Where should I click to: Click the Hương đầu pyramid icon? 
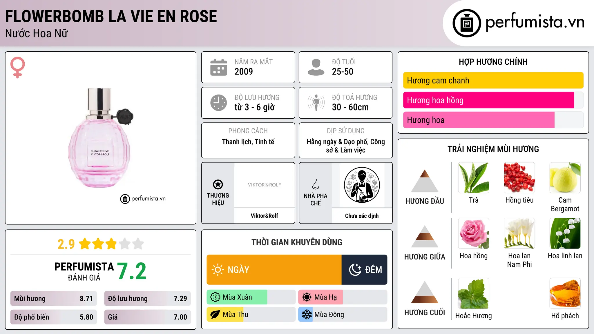(x=425, y=181)
